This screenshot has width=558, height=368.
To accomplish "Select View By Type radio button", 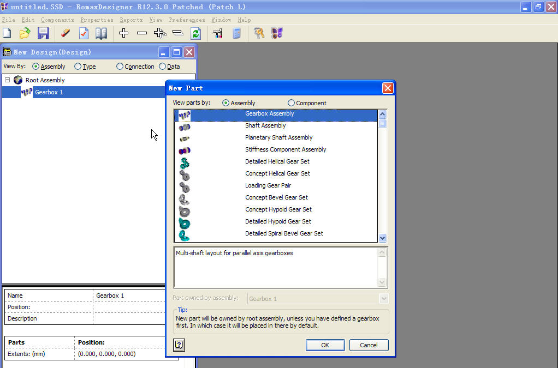I will tap(78, 67).
